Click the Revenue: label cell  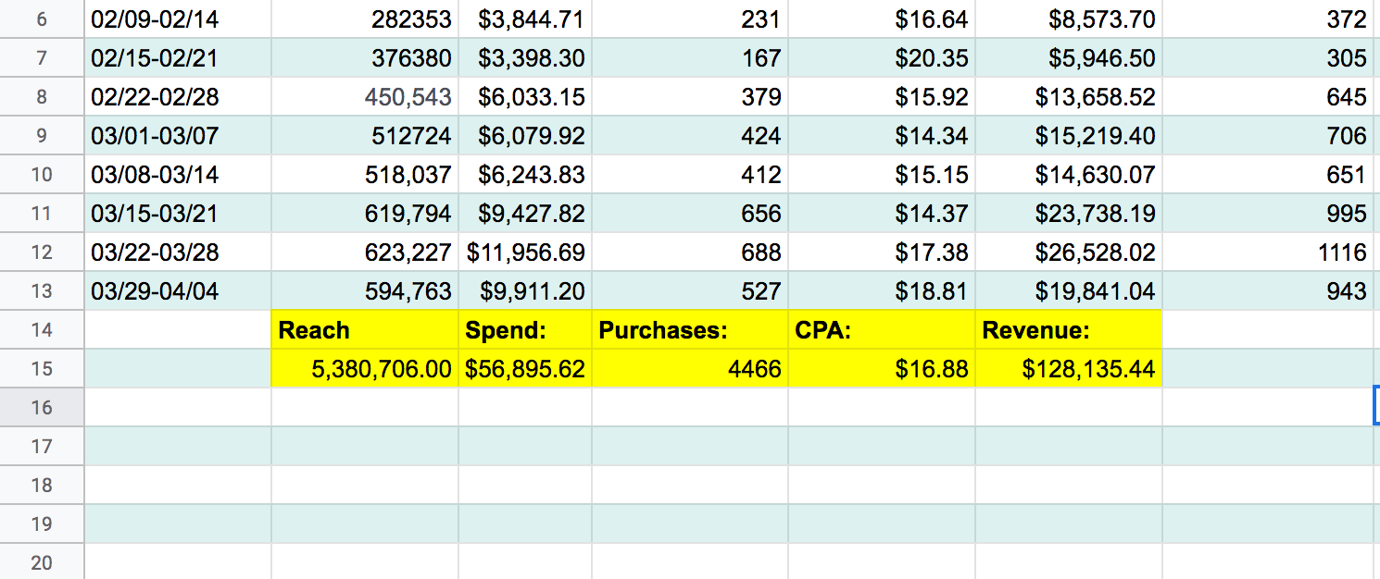pos(1068,330)
